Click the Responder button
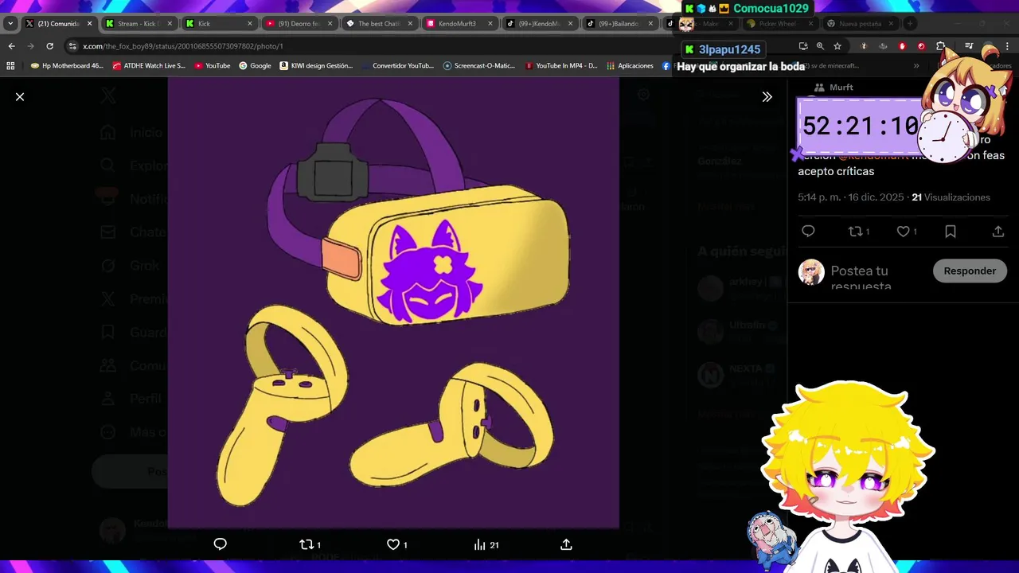 [970, 271]
